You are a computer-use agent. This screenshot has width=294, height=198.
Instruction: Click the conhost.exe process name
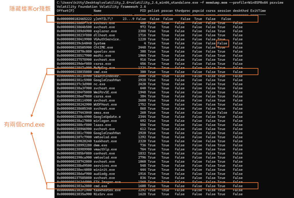pyautogui.click(x=104, y=154)
